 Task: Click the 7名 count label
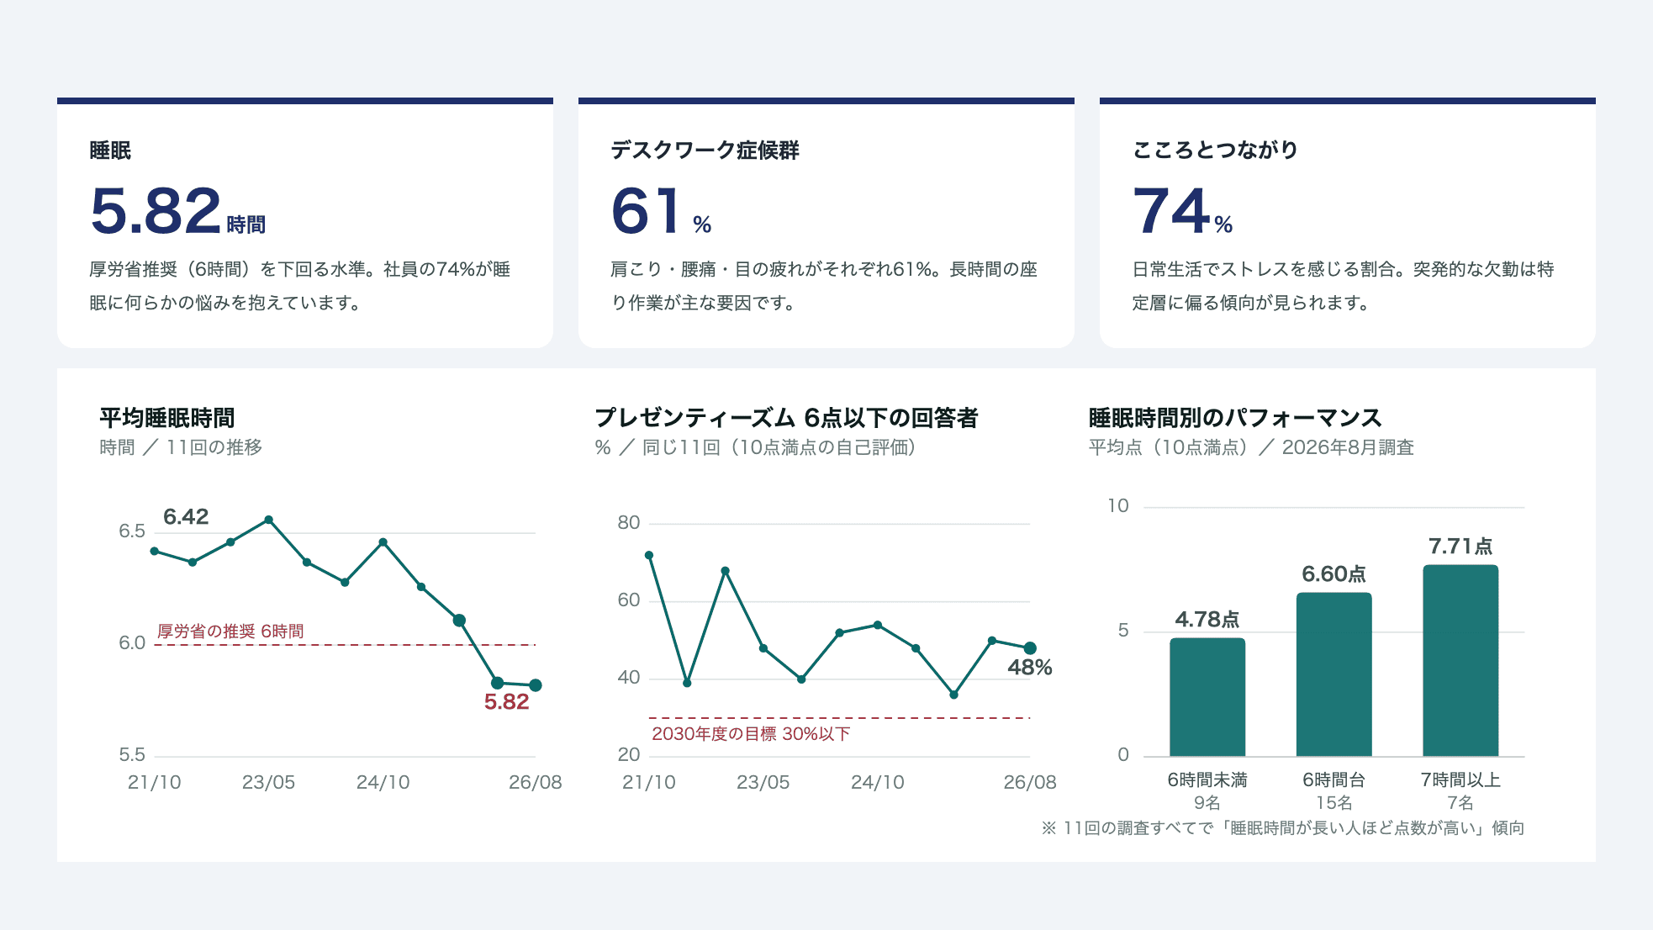point(1460,803)
